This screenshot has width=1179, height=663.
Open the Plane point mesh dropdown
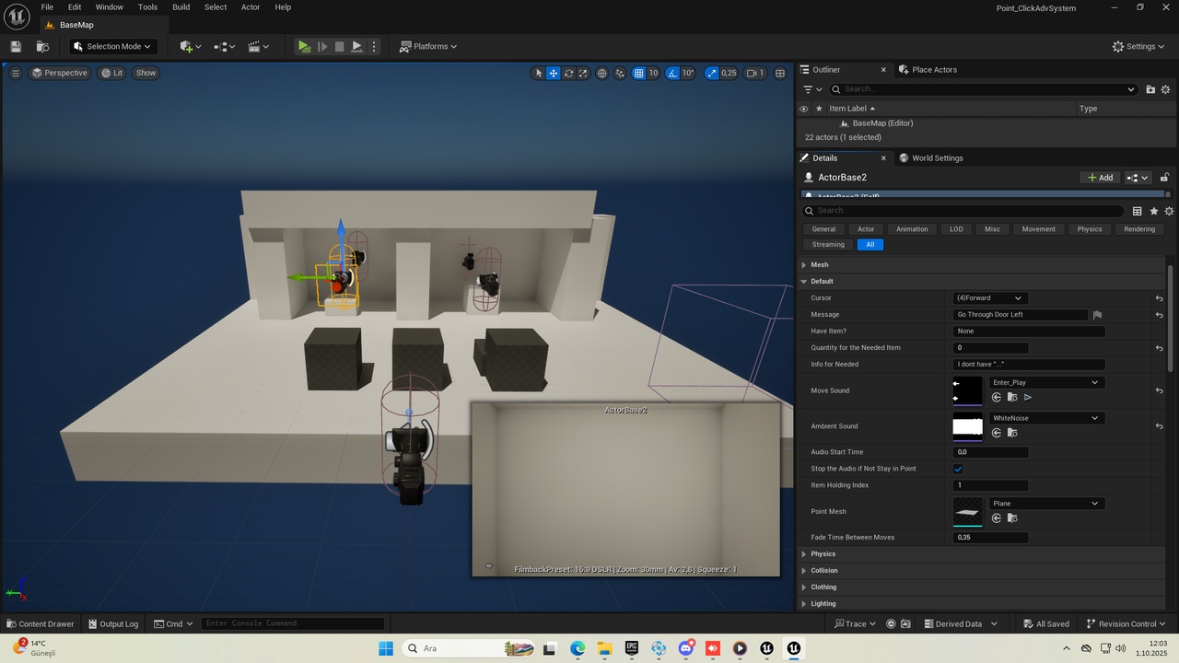(1046, 504)
